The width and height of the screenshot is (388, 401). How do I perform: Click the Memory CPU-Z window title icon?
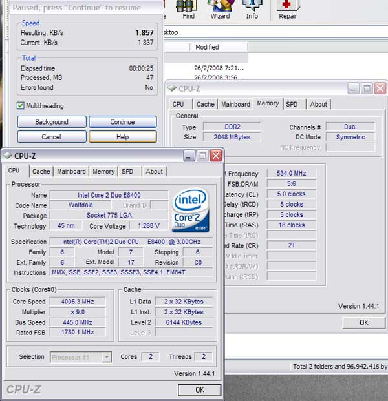(172, 88)
